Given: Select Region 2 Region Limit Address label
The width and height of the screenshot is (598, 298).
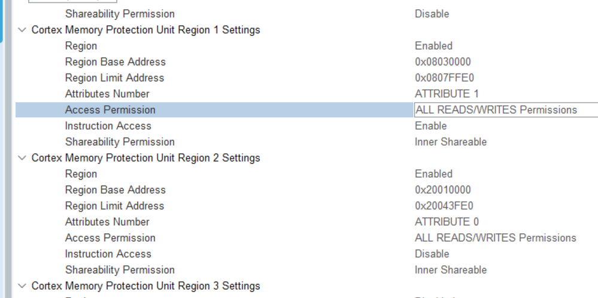Looking at the screenshot, I should point(114,206).
